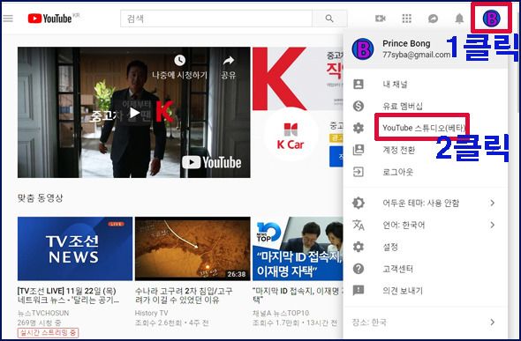Viewport: 521px width, 341px height.
Task: Click the Prince Bong account name
Action: [406, 43]
